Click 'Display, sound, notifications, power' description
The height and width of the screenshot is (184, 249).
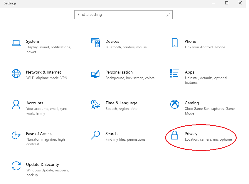coord(48,50)
